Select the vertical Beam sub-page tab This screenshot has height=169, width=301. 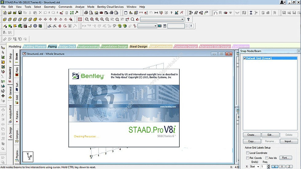17,58
